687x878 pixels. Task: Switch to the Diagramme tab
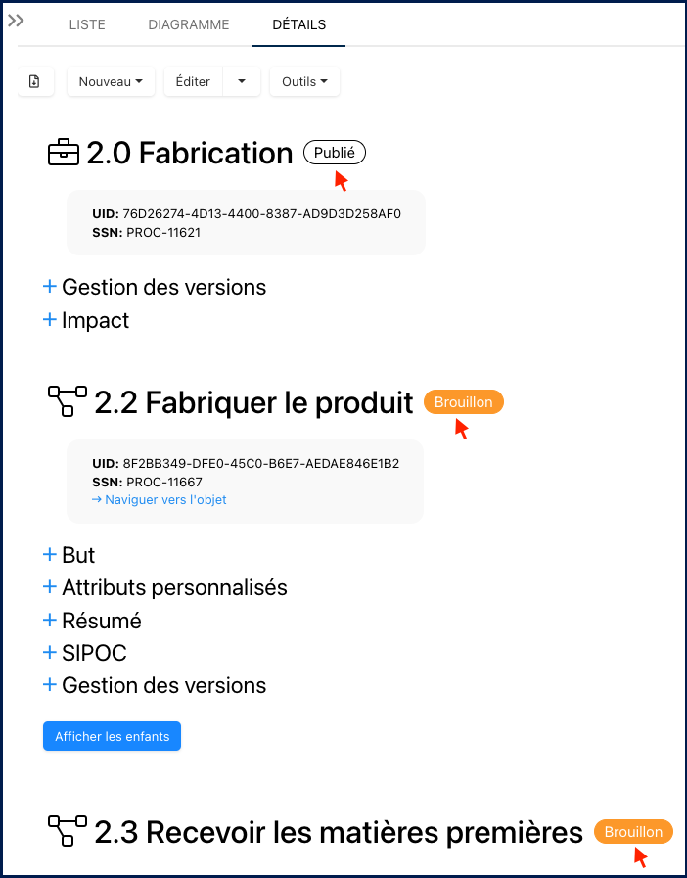pyautogui.click(x=189, y=24)
